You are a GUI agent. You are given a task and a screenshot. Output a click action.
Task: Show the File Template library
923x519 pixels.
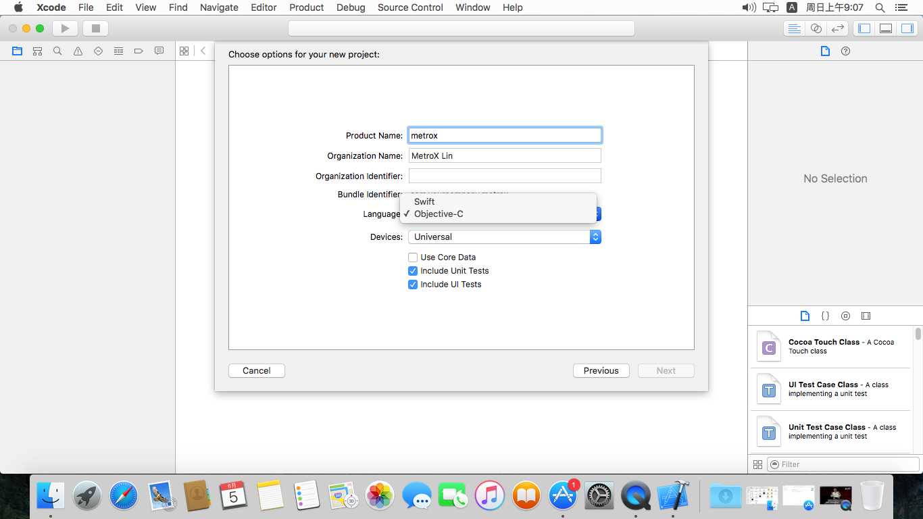pos(805,316)
